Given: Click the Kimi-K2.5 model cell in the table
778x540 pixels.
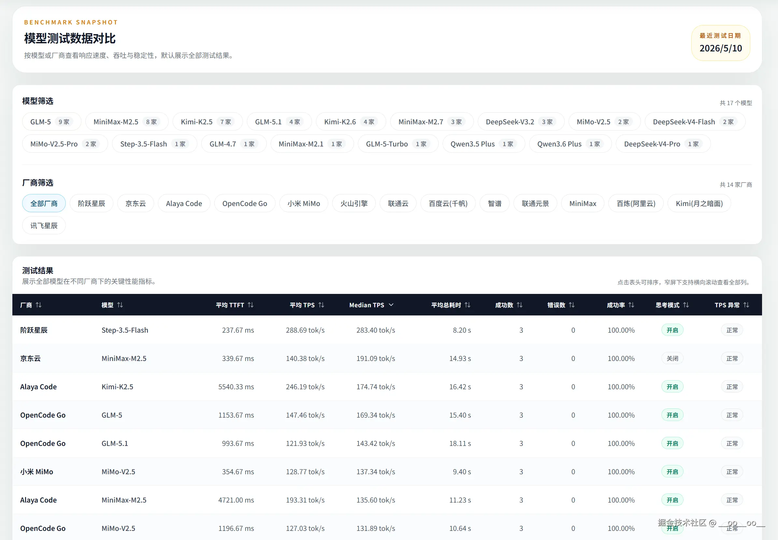Looking at the screenshot, I should pos(117,387).
